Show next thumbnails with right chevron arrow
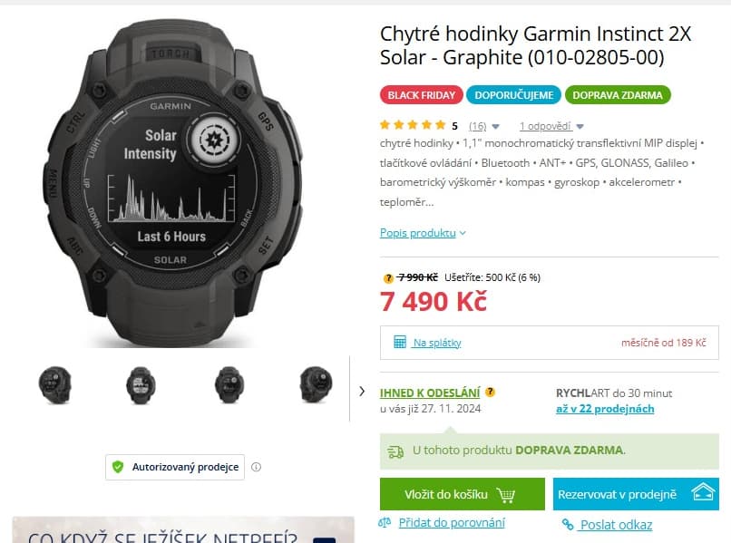Viewport: 731px width, 543px height. 362,391
